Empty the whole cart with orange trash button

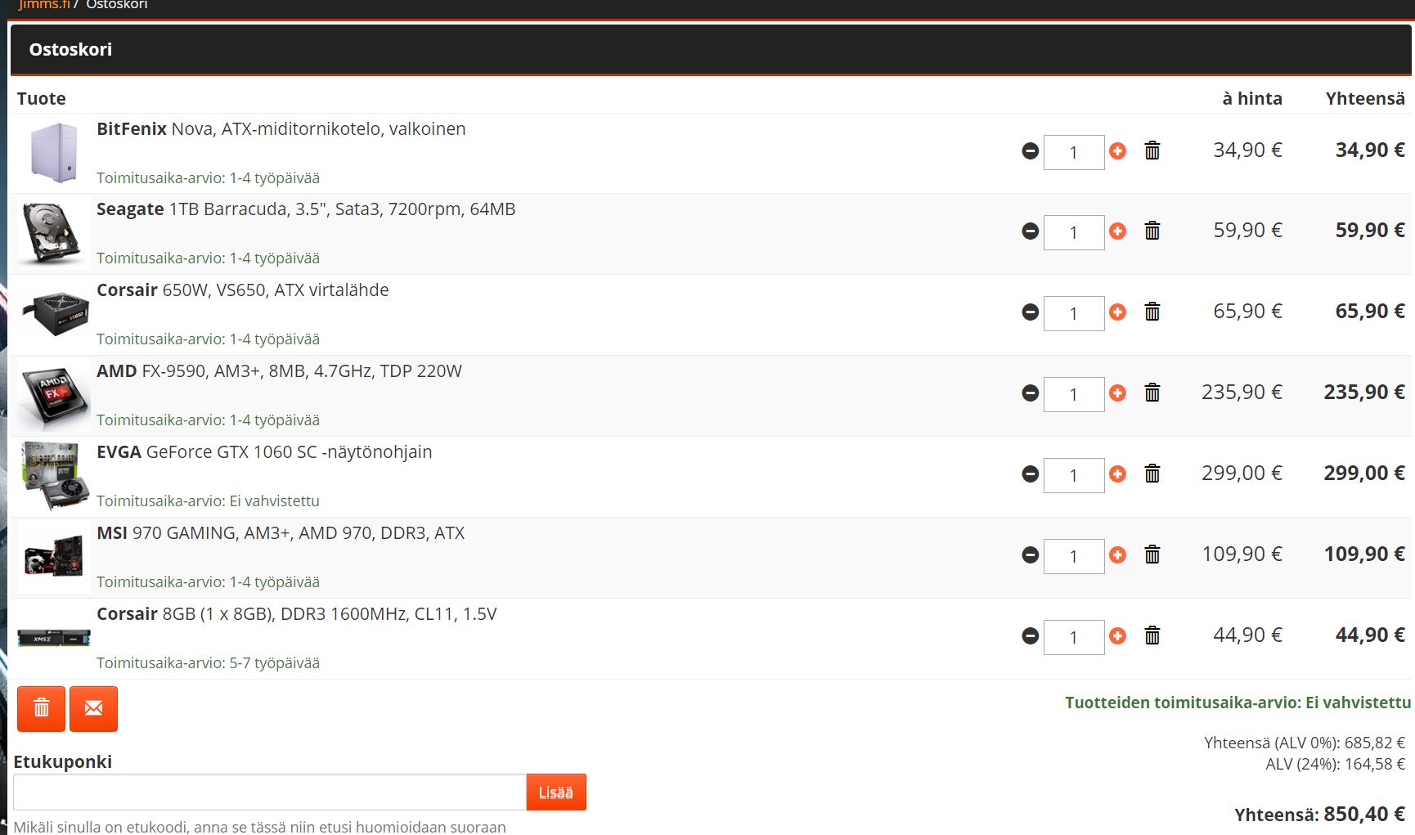(41, 708)
